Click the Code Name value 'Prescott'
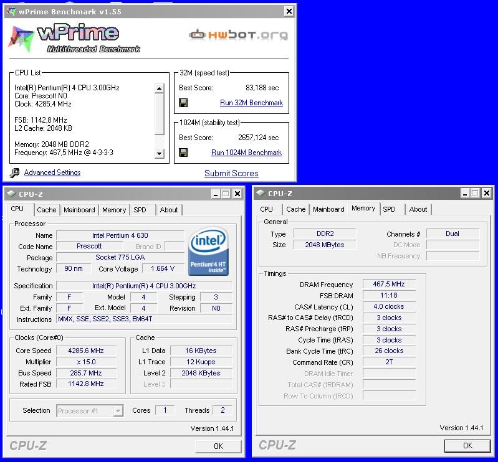The height and width of the screenshot is (462, 498). (x=89, y=246)
